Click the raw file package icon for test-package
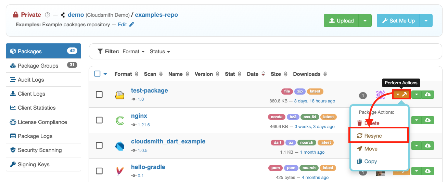The width and height of the screenshot is (448, 182). [x=120, y=95]
